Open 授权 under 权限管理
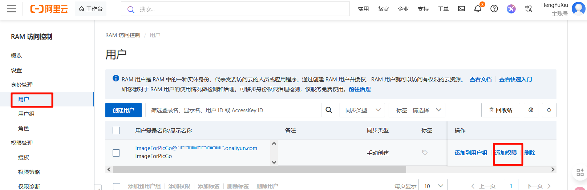 (x=24, y=157)
